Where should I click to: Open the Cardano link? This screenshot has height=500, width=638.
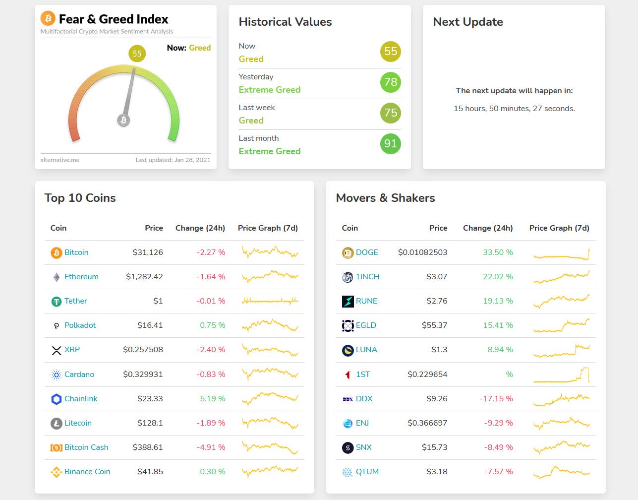pos(79,375)
